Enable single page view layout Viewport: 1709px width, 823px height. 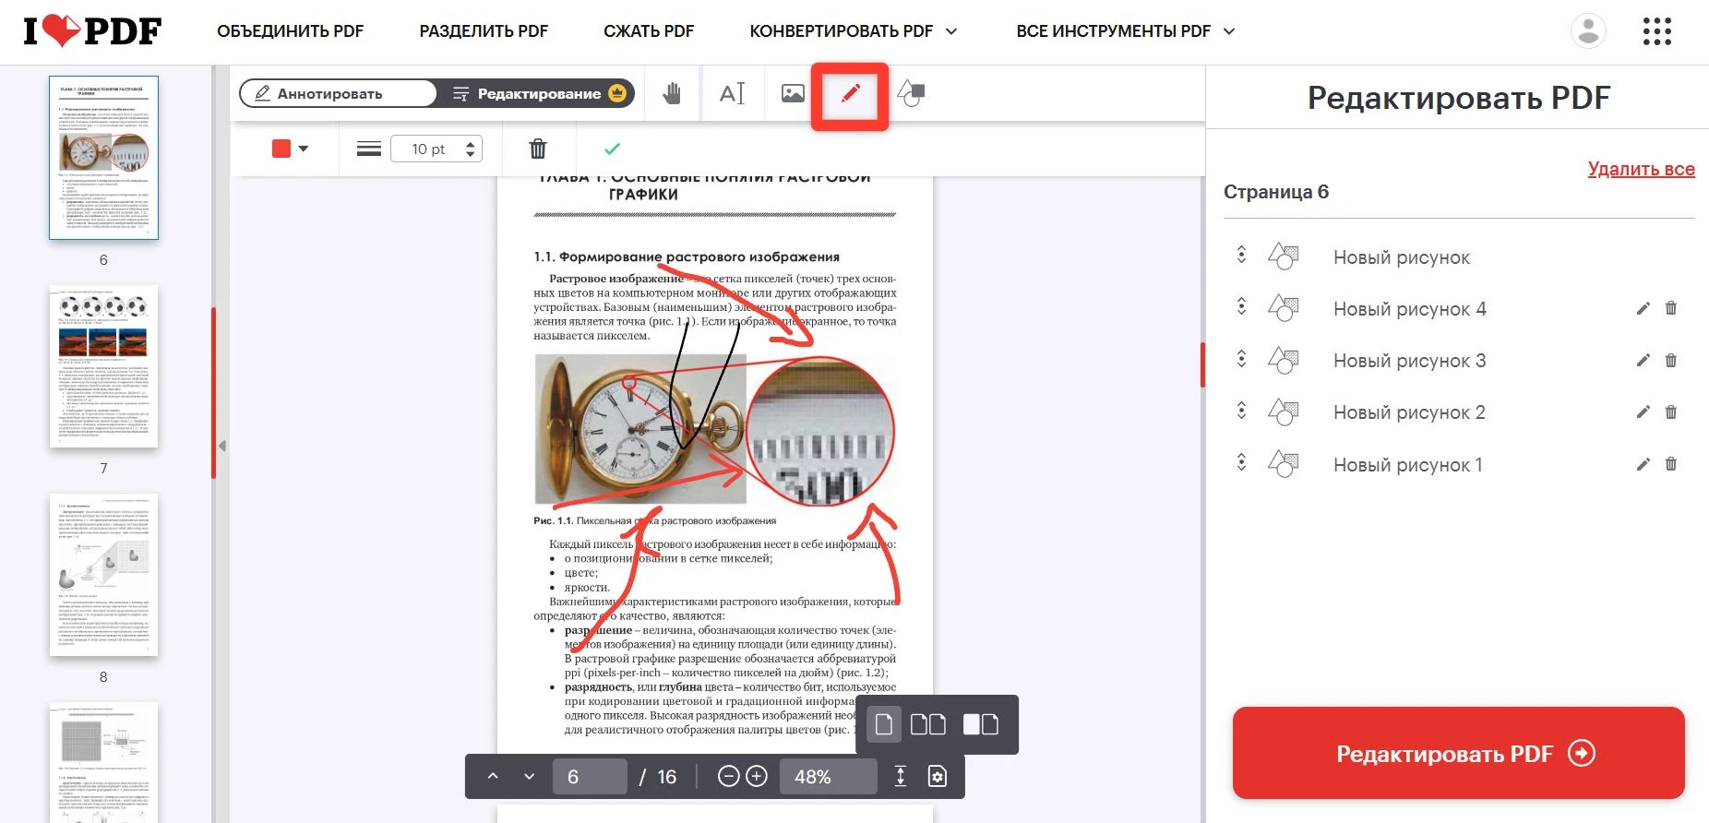click(883, 724)
